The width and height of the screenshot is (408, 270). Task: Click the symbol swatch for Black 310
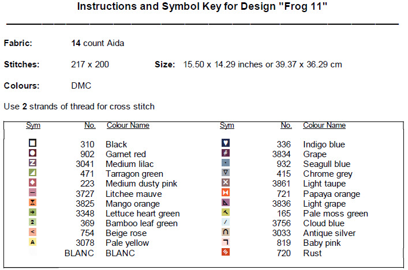[33, 143]
